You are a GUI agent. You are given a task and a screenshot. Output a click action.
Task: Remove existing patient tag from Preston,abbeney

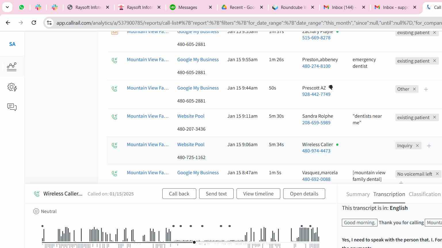point(435,61)
